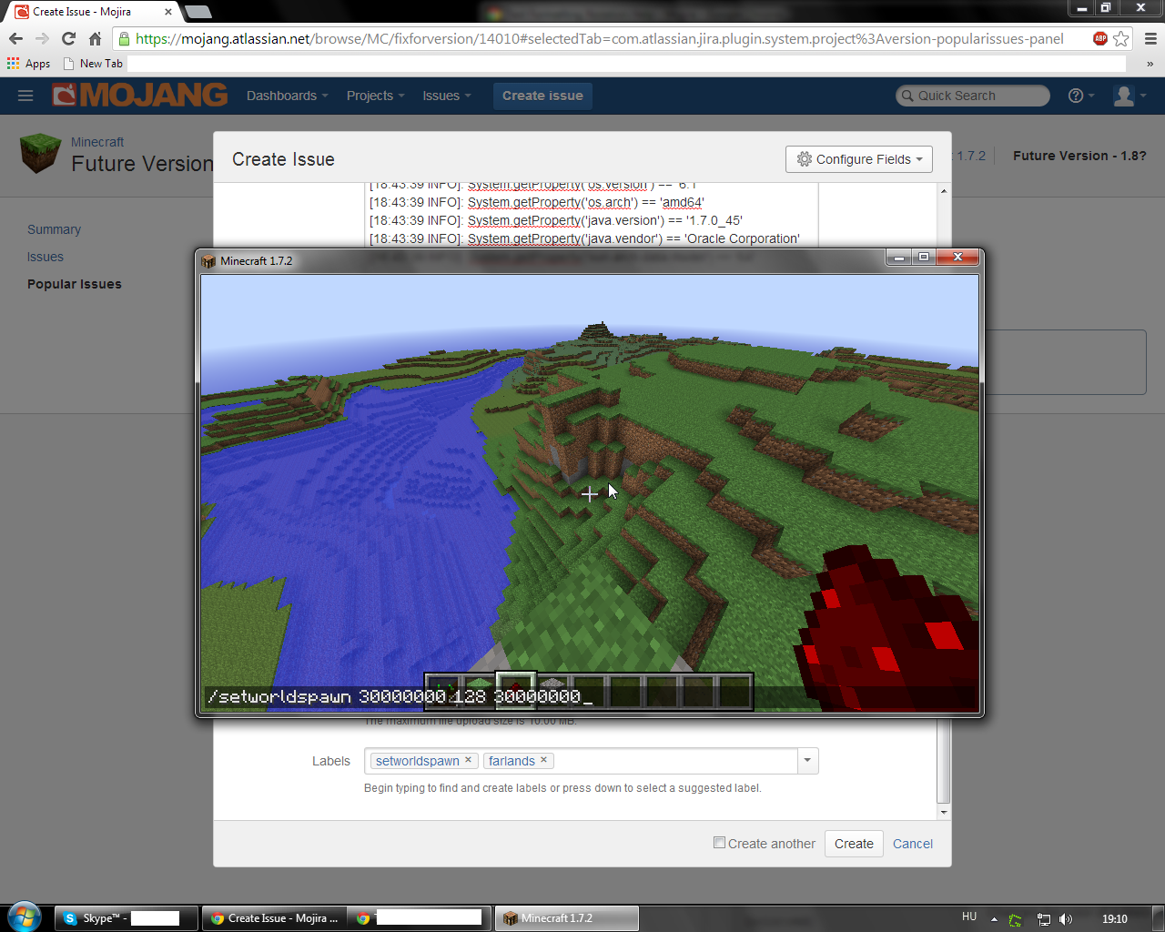Open the Chrome home page icon
Image resolution: width=1165 pixels, height=932 pixels.
(95, 39)
